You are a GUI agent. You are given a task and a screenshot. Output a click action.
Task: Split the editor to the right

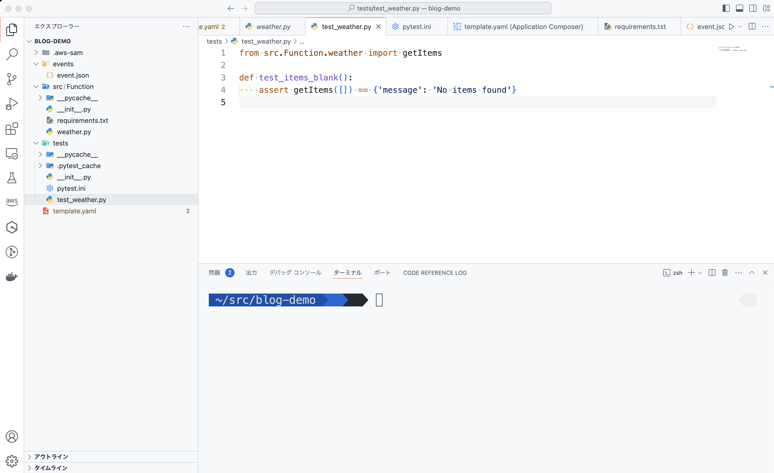point(752,27)
